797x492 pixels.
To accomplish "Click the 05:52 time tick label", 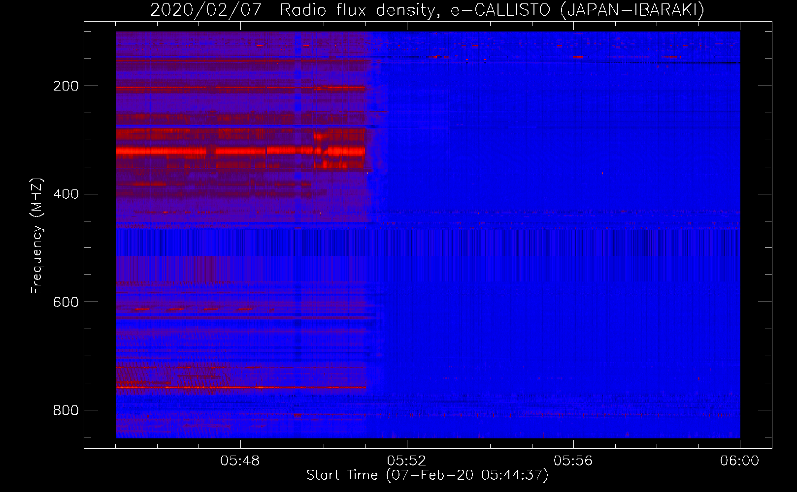I will 406,461.
